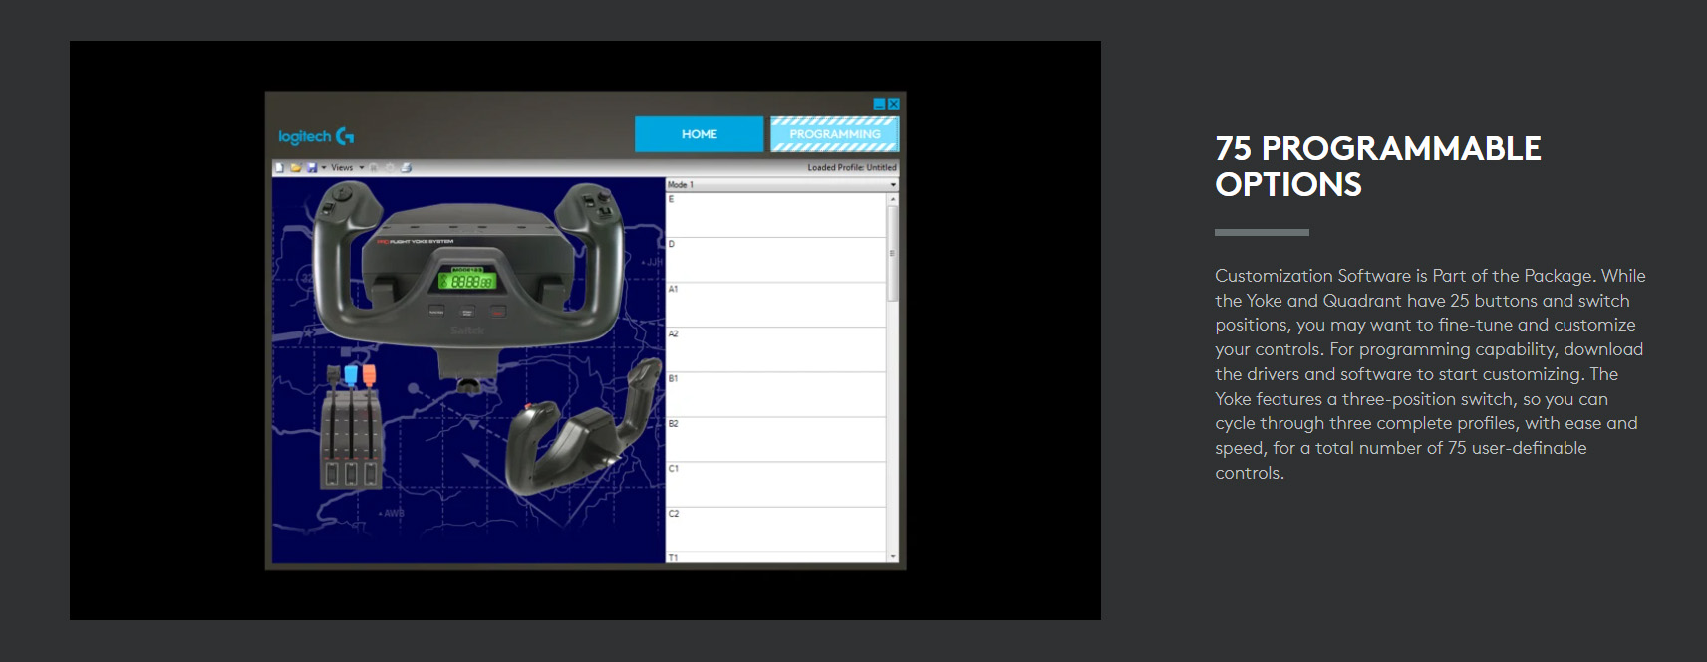Click the scrollbar thumb in assignment list

pyautogui.click(x=892, y=252)
